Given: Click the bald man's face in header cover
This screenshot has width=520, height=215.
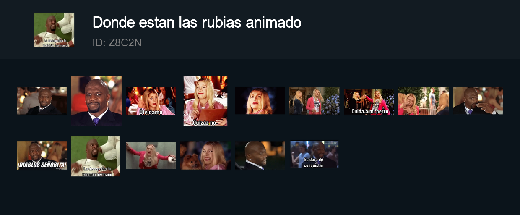Looking at the screenshot, I should [x=52, y=25].
